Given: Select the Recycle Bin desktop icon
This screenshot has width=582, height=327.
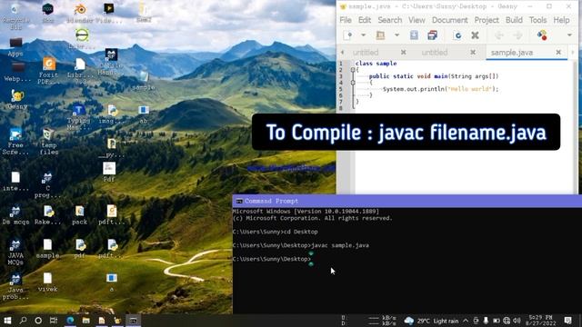Looking at the screenshot, I should point(15,16).
